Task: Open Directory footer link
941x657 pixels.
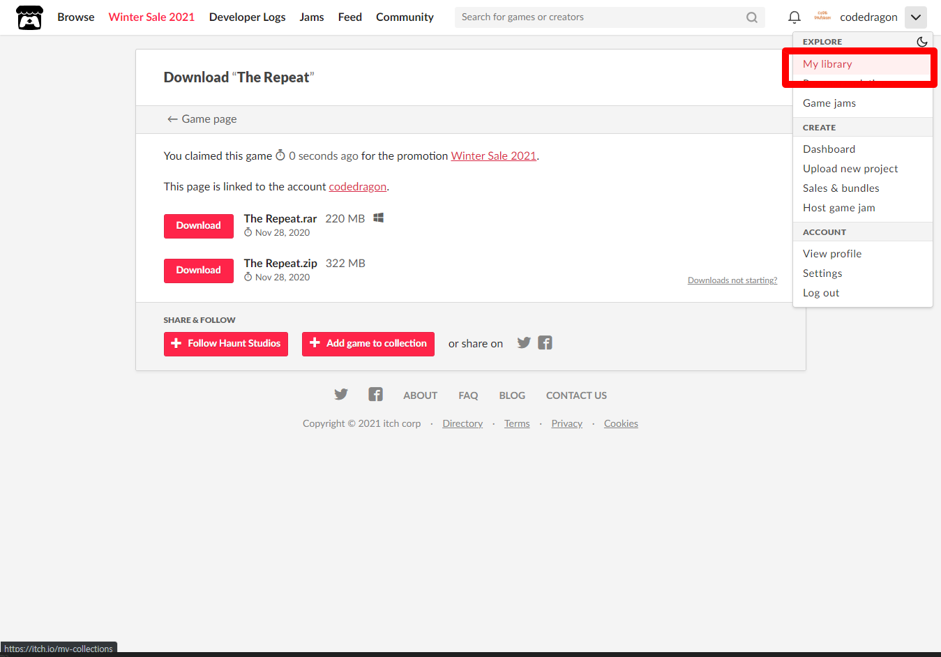Action: click(462, 423)
